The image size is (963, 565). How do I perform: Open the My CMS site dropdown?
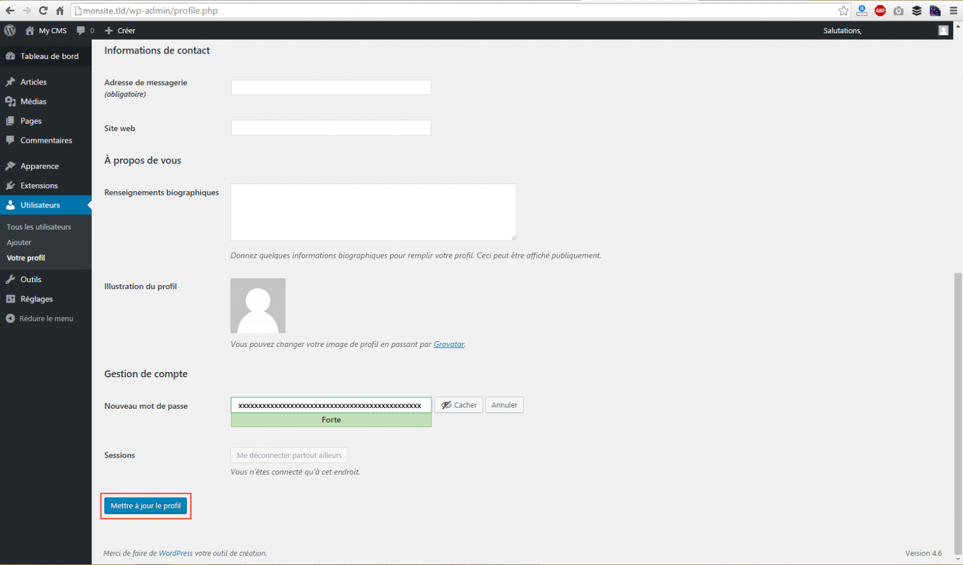click(x=46, y=30)
